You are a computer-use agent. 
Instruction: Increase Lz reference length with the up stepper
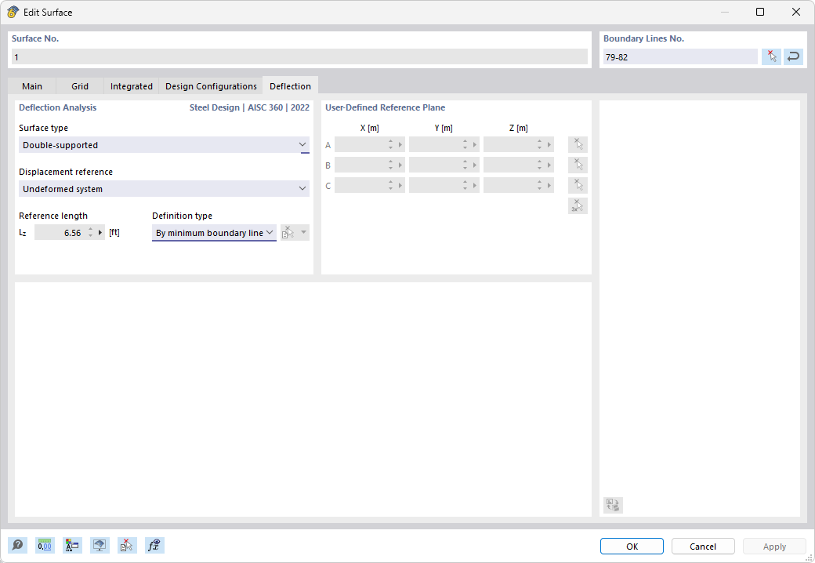tap(90, 229)
